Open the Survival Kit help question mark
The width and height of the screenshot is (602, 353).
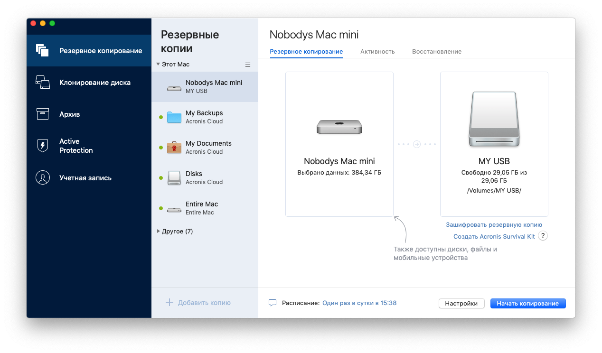(x=543, y=236)
